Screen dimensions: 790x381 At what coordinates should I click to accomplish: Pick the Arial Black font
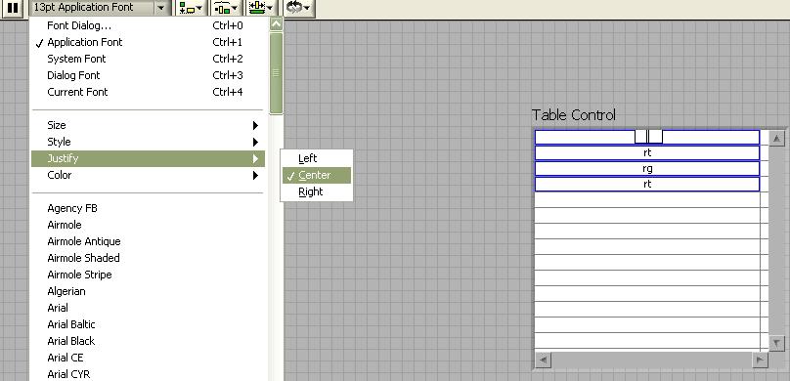pyautogui.click(x=148, y=341)
